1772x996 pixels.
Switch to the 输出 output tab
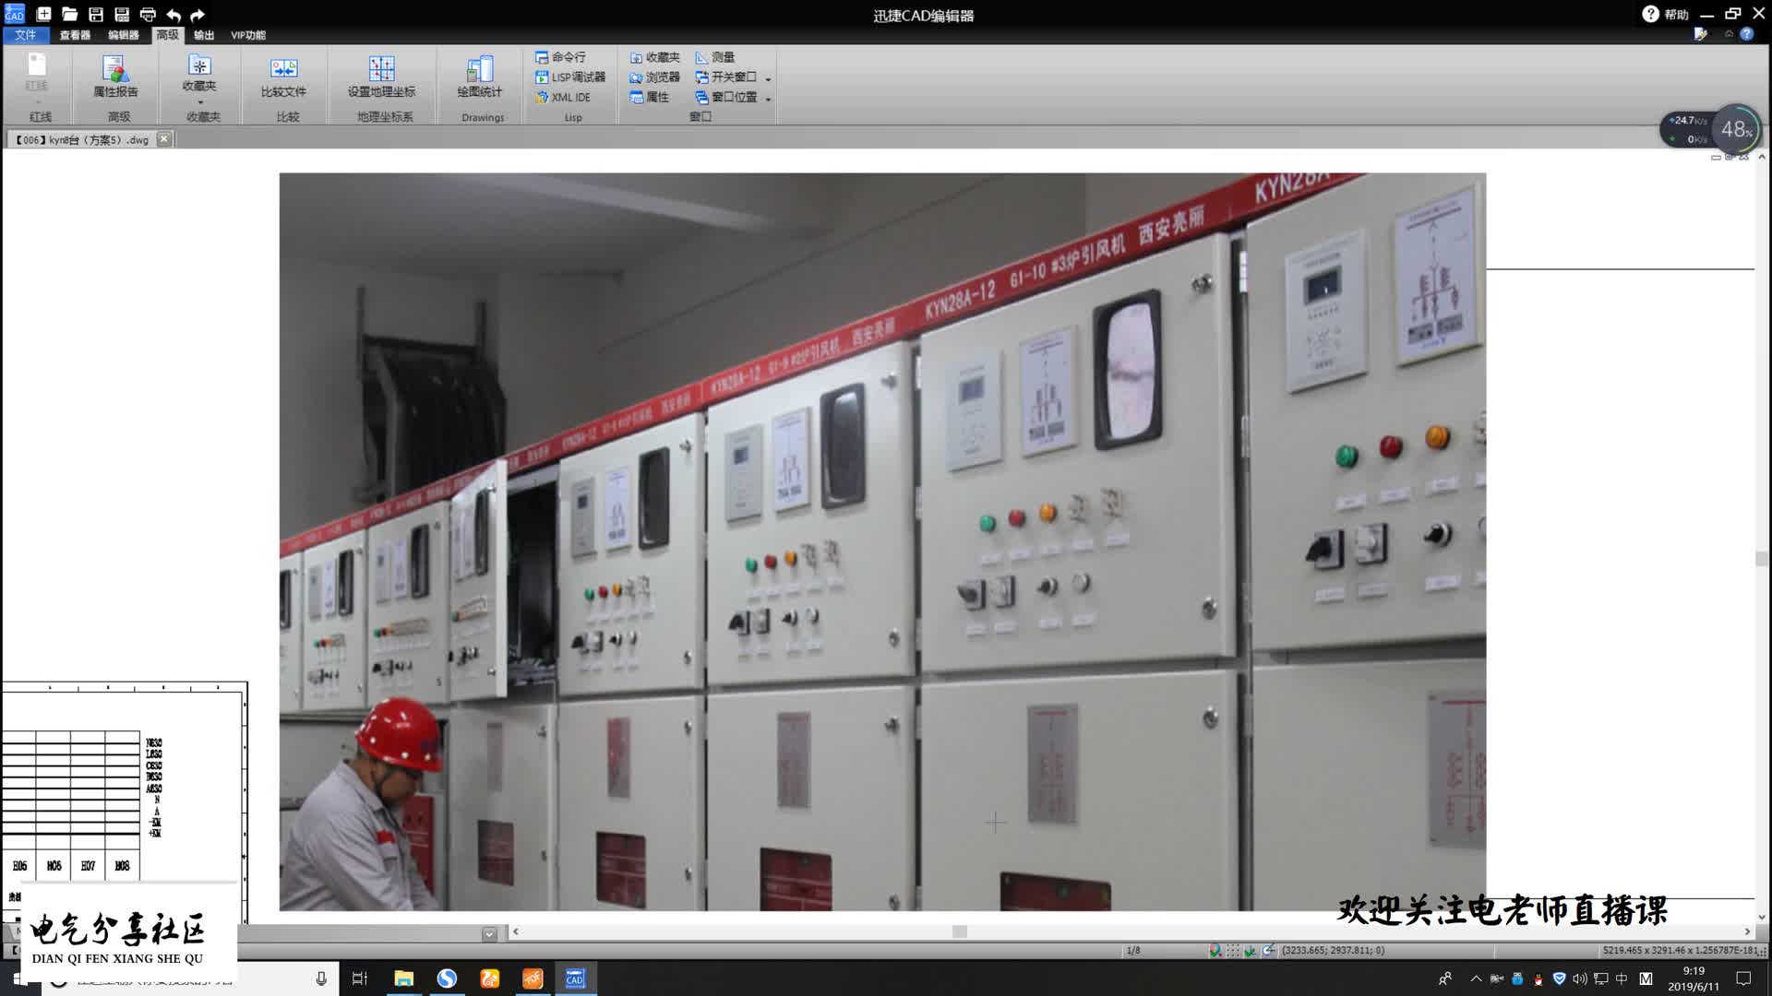click(204, 35)
